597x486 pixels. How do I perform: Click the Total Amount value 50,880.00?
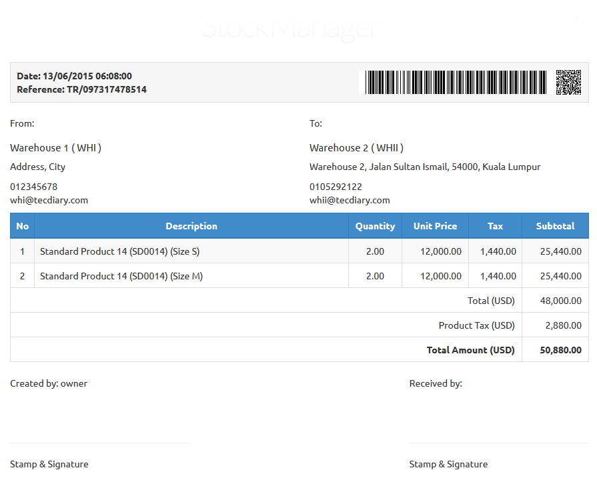pyautogui.click(x=559, y=350)
